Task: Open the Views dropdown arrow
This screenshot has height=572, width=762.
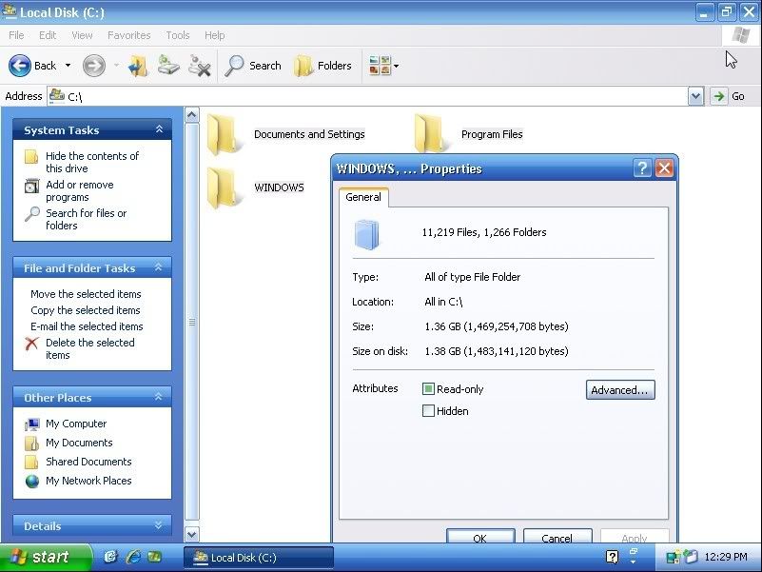Action: [x=396, y=67]
